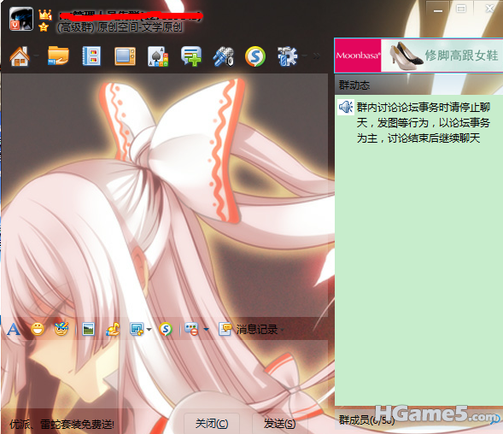Click the message blocking icon
The image size is (503, 434).
(191, 330)
